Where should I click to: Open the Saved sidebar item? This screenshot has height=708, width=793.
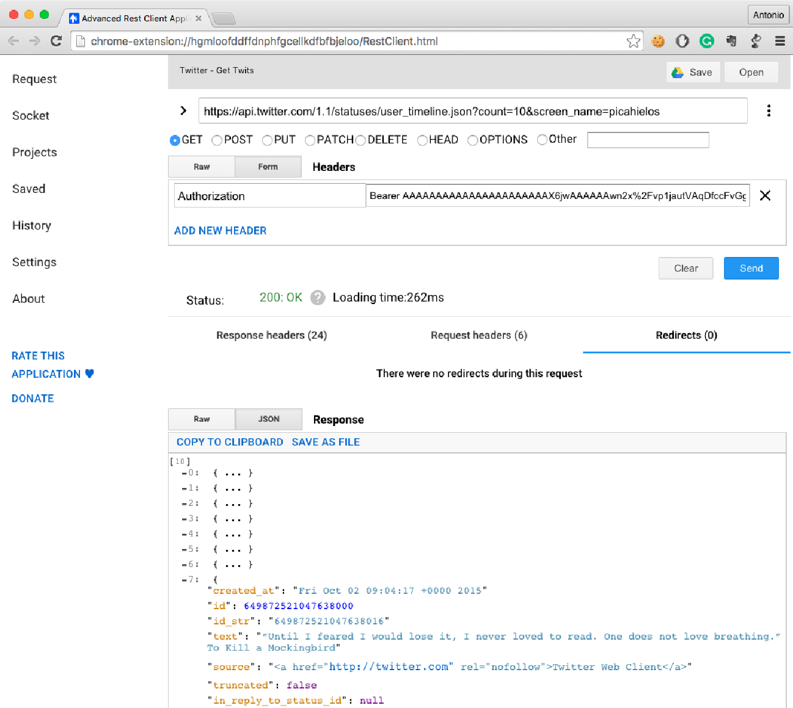pyautogui.click(x=29, y=189)
